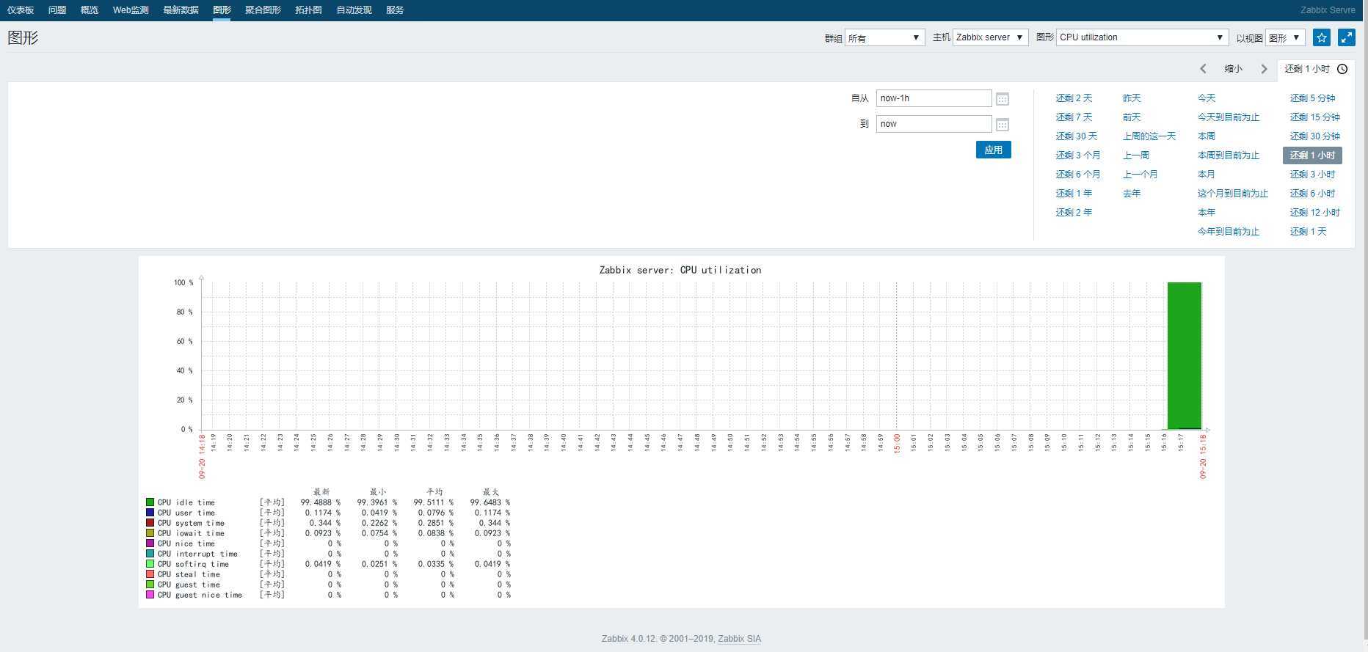Select the 还剩 2 天 range
The image size is (1368, 652).
pos(1074,98)
